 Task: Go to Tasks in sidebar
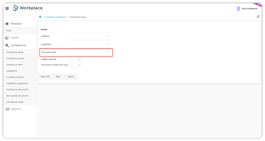(x=8, y=31)
